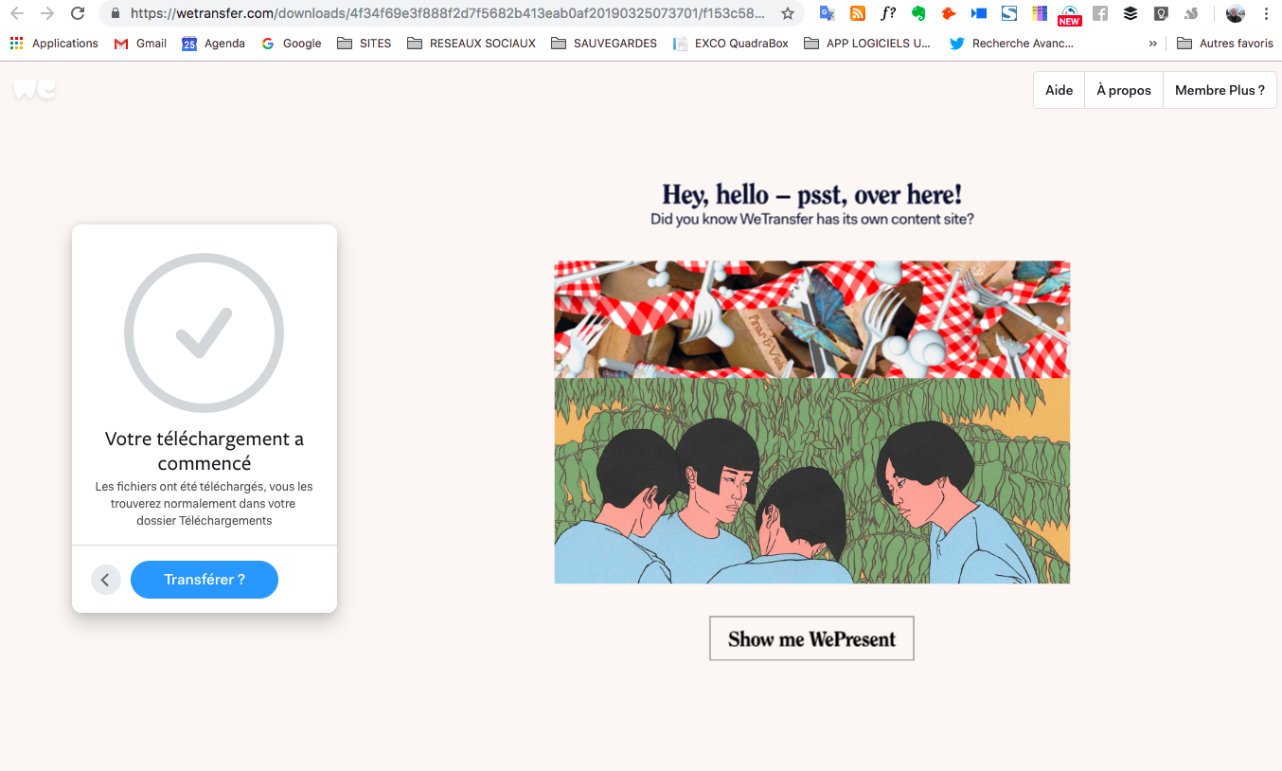Click 'Votre téléchargement a commencé' heading
Screen dimensions: 1282x771
coord(205,451)
